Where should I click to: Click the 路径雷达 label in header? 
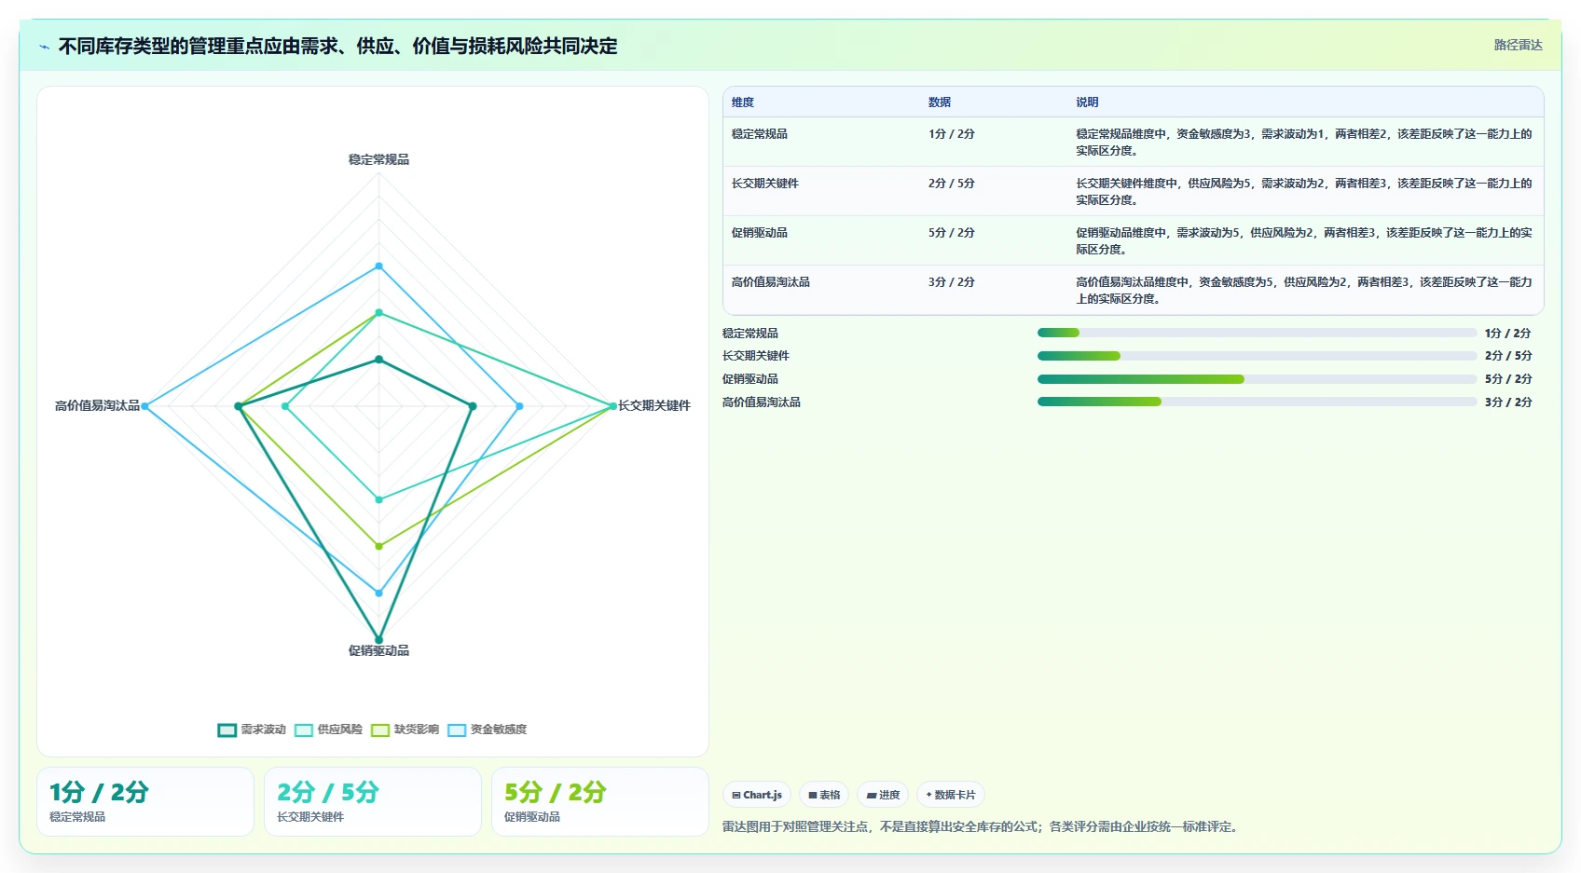click(1518, 45)
